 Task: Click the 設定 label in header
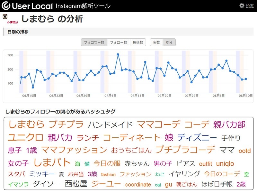pyautogui.click(x=250, y=6)
